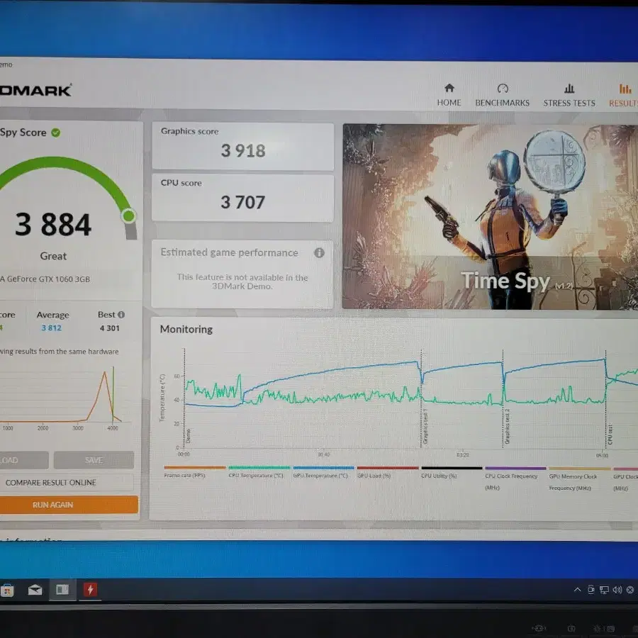The height and width of the screenshot is (638, 638).
Task: Open the network tray icon
Action: pos(604,590)
